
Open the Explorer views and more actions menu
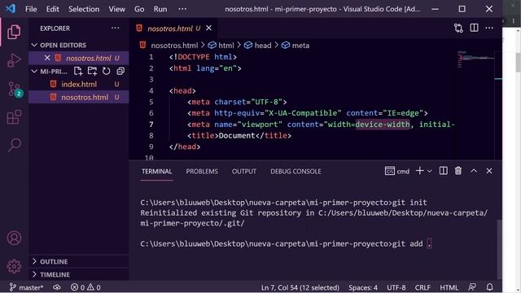[116, 28]
